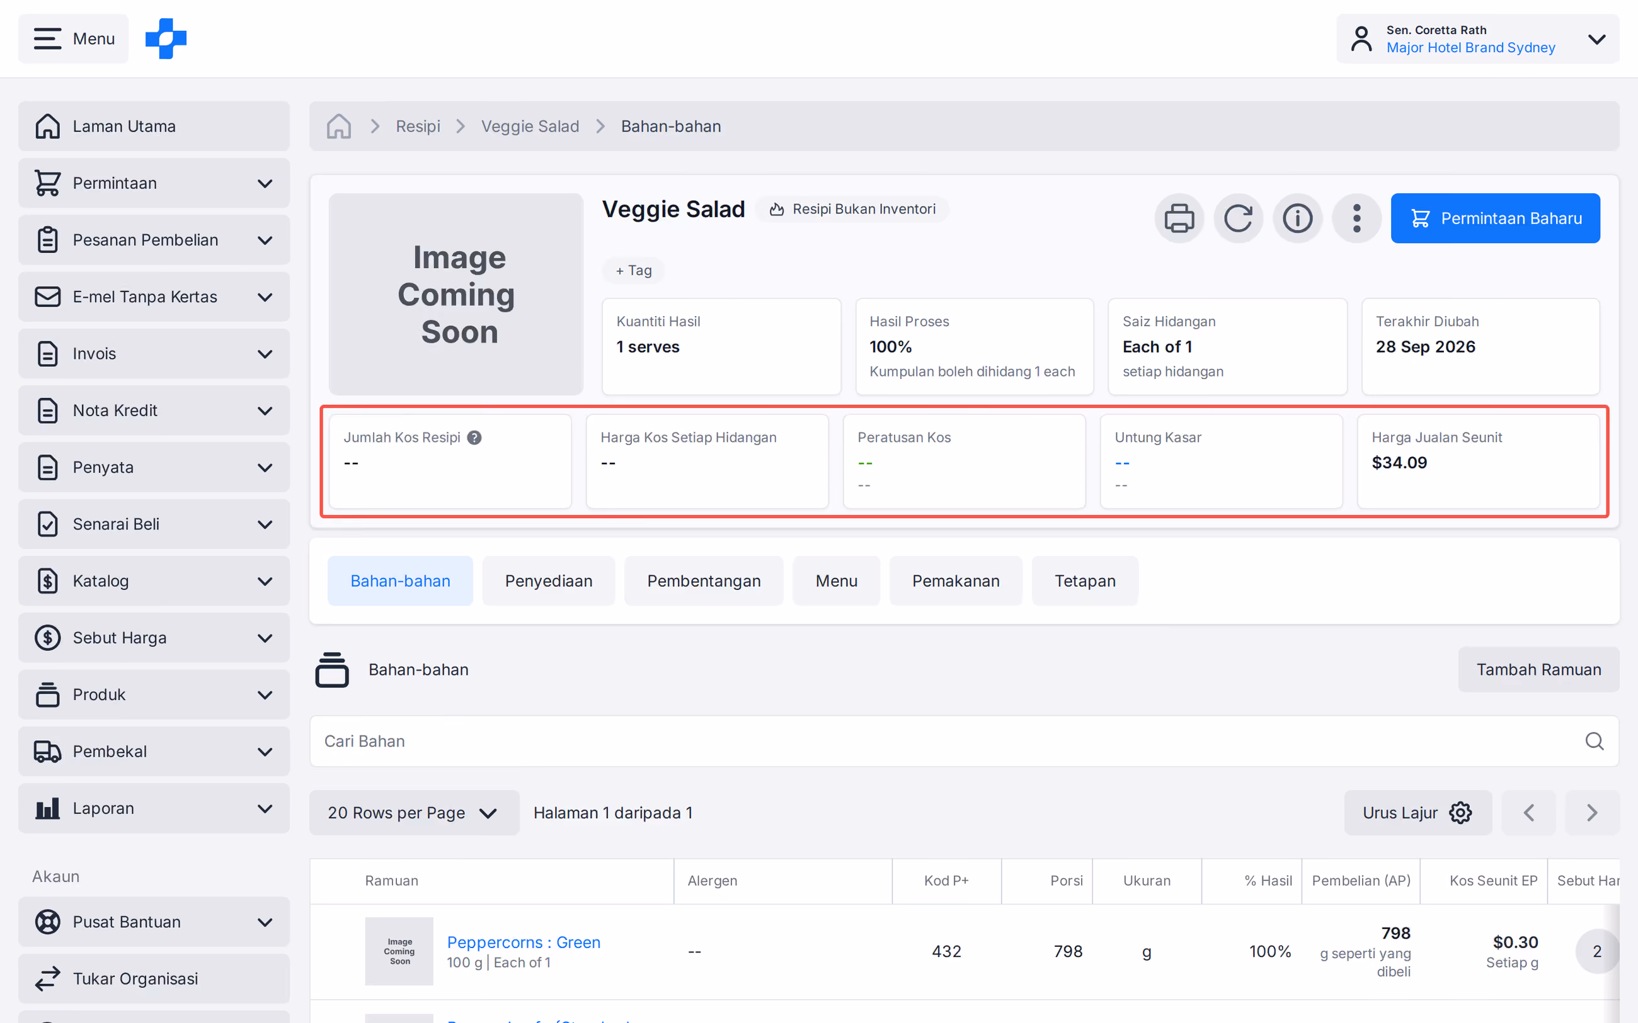The width and height of the screenshot is (1638, 1023).
Task: Open the Urus Lajur column settings
Action: click(1417, 812)
